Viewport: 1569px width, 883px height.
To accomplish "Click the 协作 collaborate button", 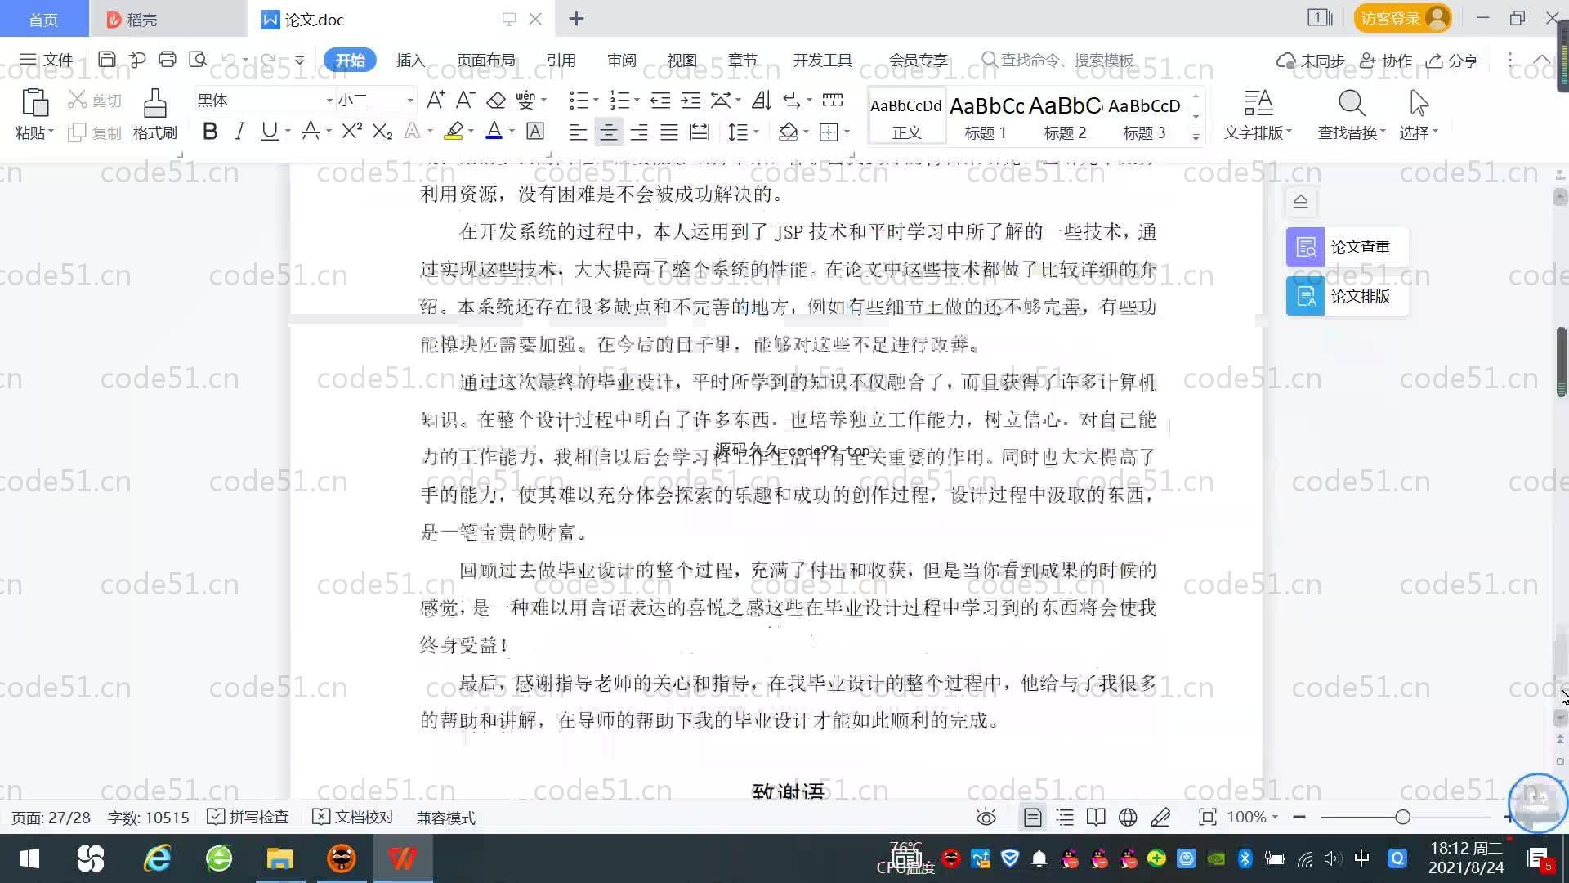I will click(x=1386, y=61).
